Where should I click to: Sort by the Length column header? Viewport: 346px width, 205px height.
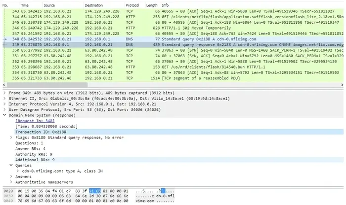point(153,5)
